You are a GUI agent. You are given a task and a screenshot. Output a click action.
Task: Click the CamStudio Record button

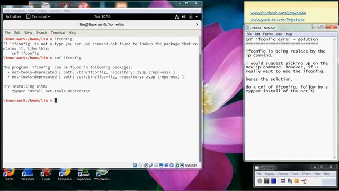point(260,181)
